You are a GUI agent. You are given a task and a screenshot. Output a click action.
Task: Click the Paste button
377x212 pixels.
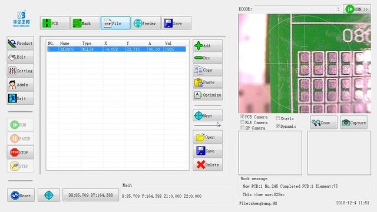tap(208, 82)
